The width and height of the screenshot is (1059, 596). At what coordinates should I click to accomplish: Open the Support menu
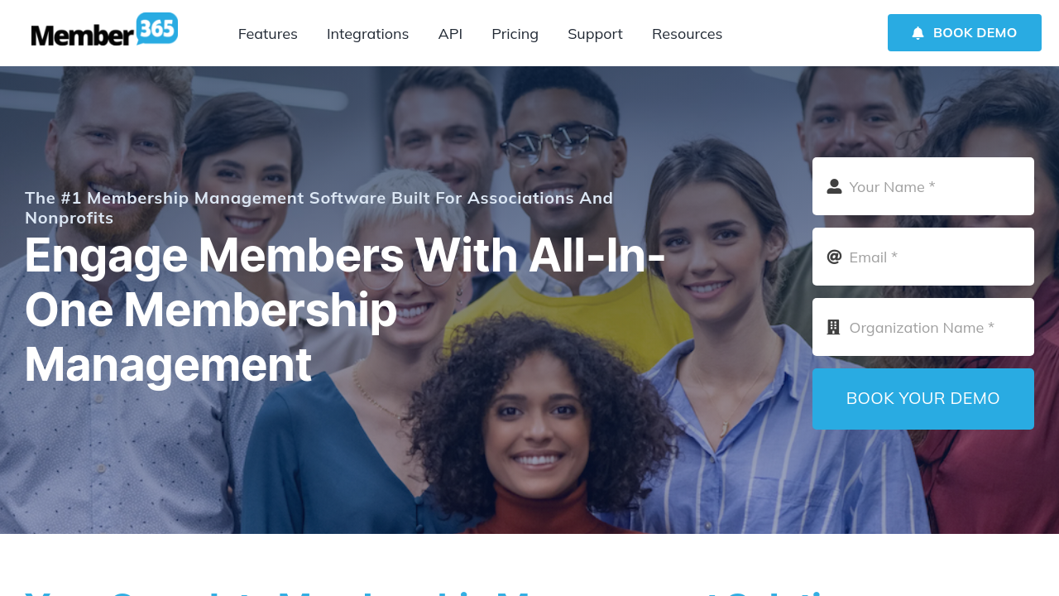tap(595, 34)
